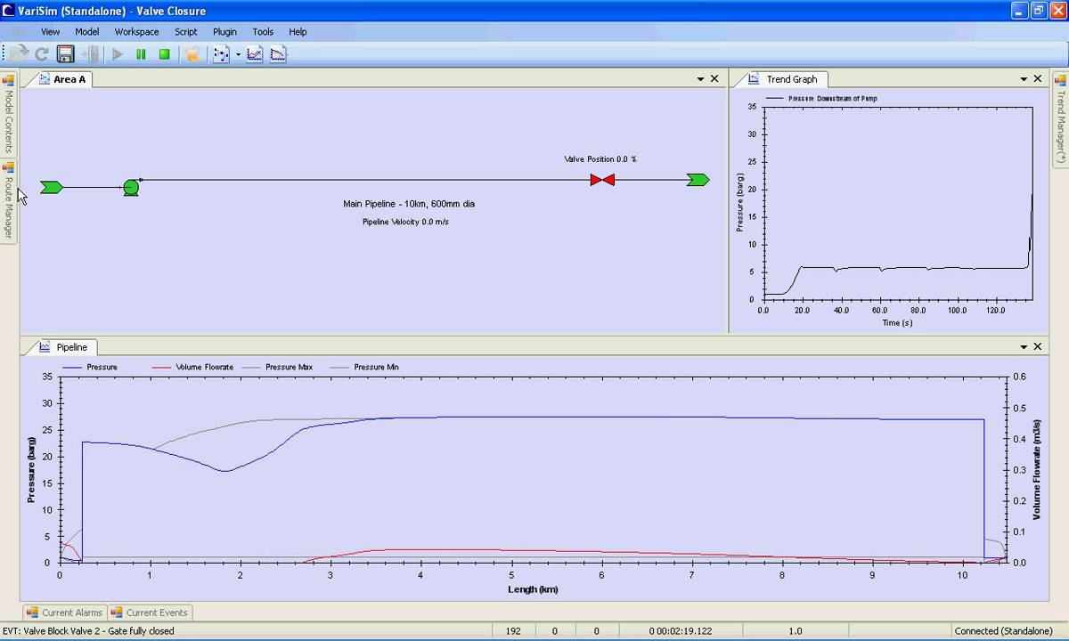Open the Model menu

click(x=86, y=31)
